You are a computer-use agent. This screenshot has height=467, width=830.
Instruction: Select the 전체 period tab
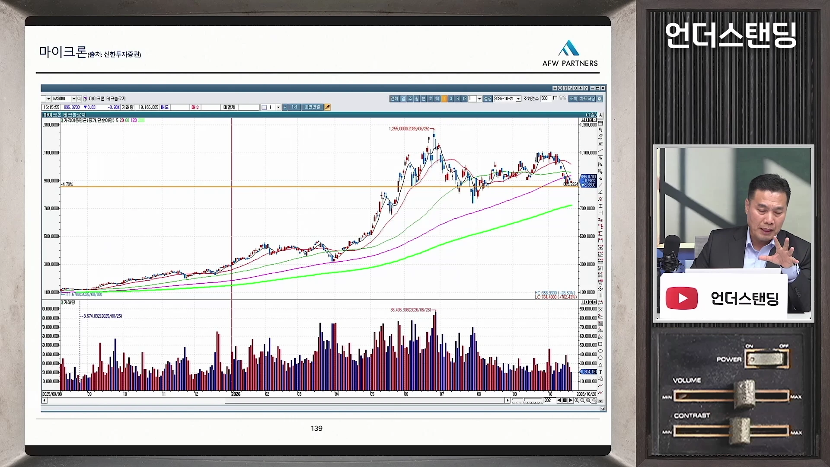395,99
